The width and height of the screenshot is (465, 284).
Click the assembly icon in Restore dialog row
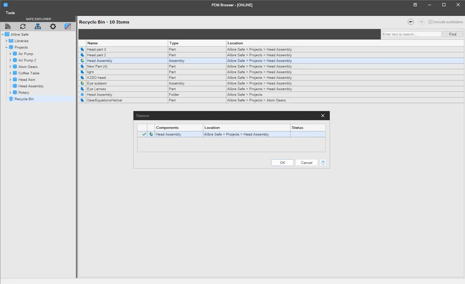[151, 134]
